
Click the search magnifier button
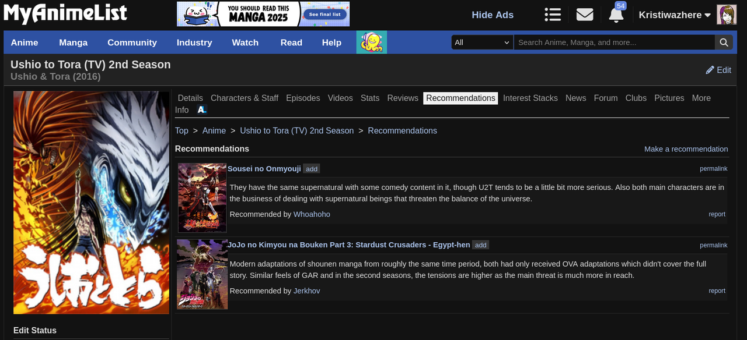pyautogui.click(x=724, y=42)
